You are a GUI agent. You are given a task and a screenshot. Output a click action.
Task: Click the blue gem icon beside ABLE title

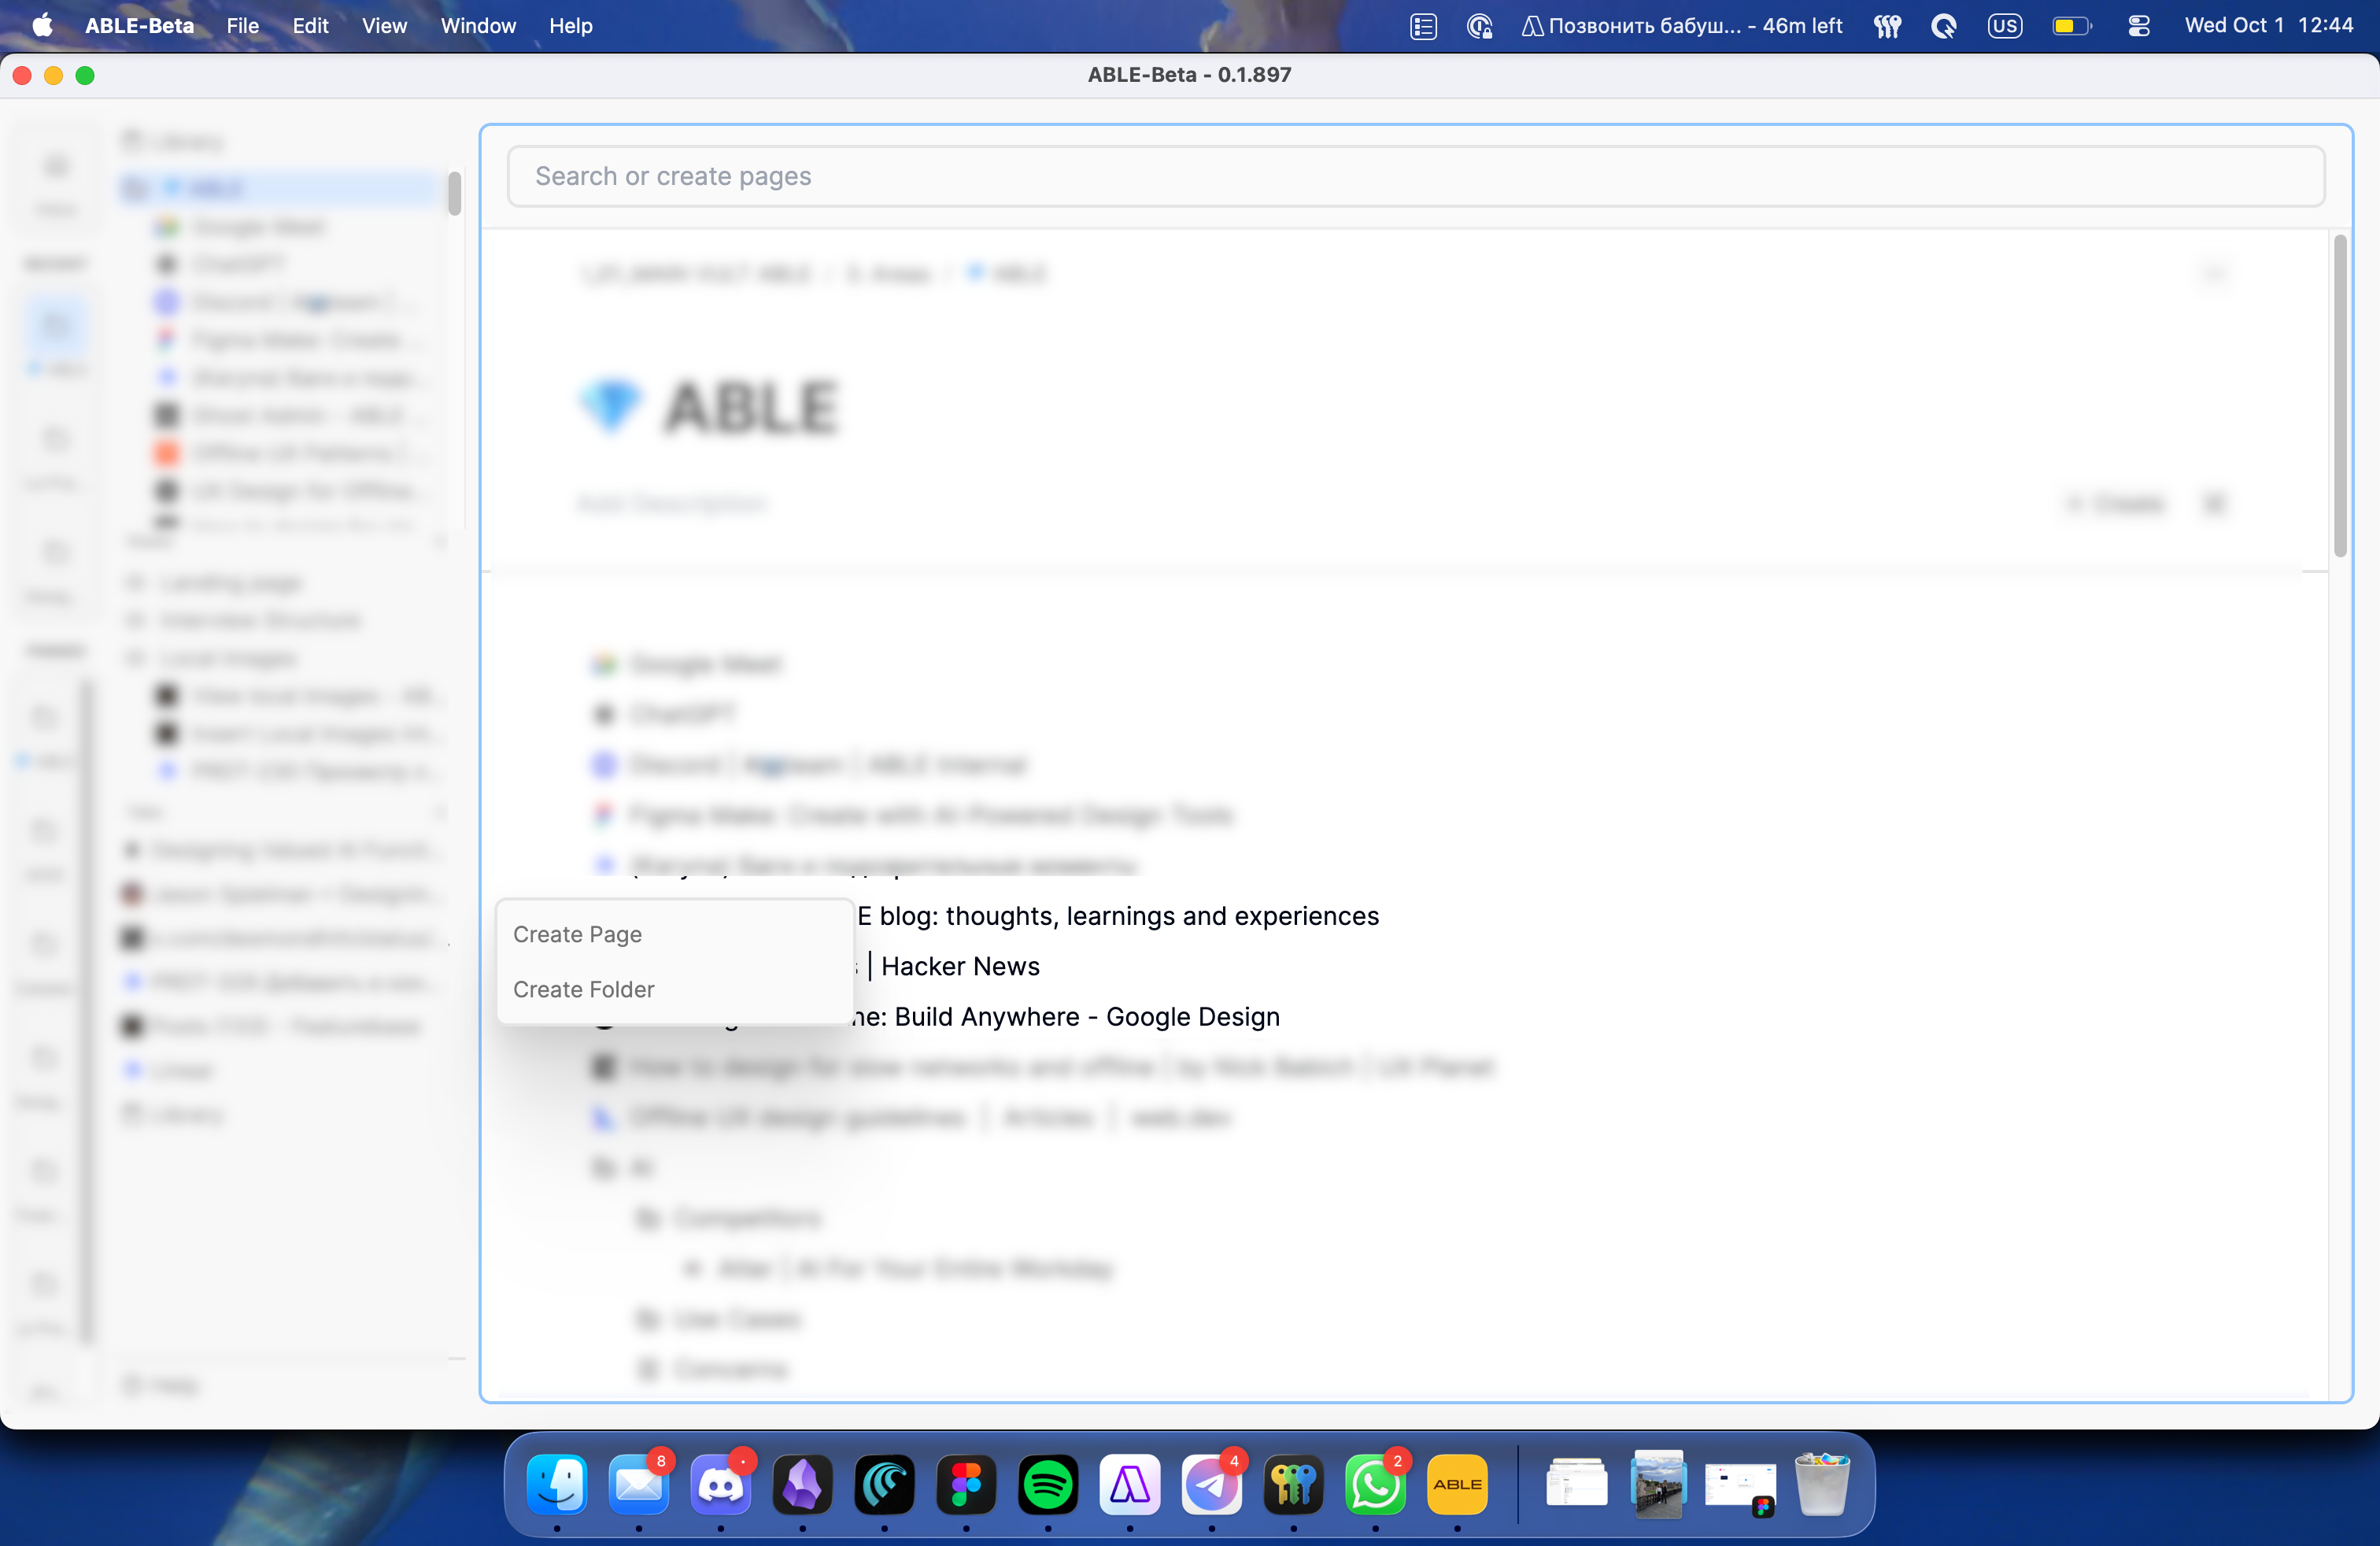tap(610, 407)
